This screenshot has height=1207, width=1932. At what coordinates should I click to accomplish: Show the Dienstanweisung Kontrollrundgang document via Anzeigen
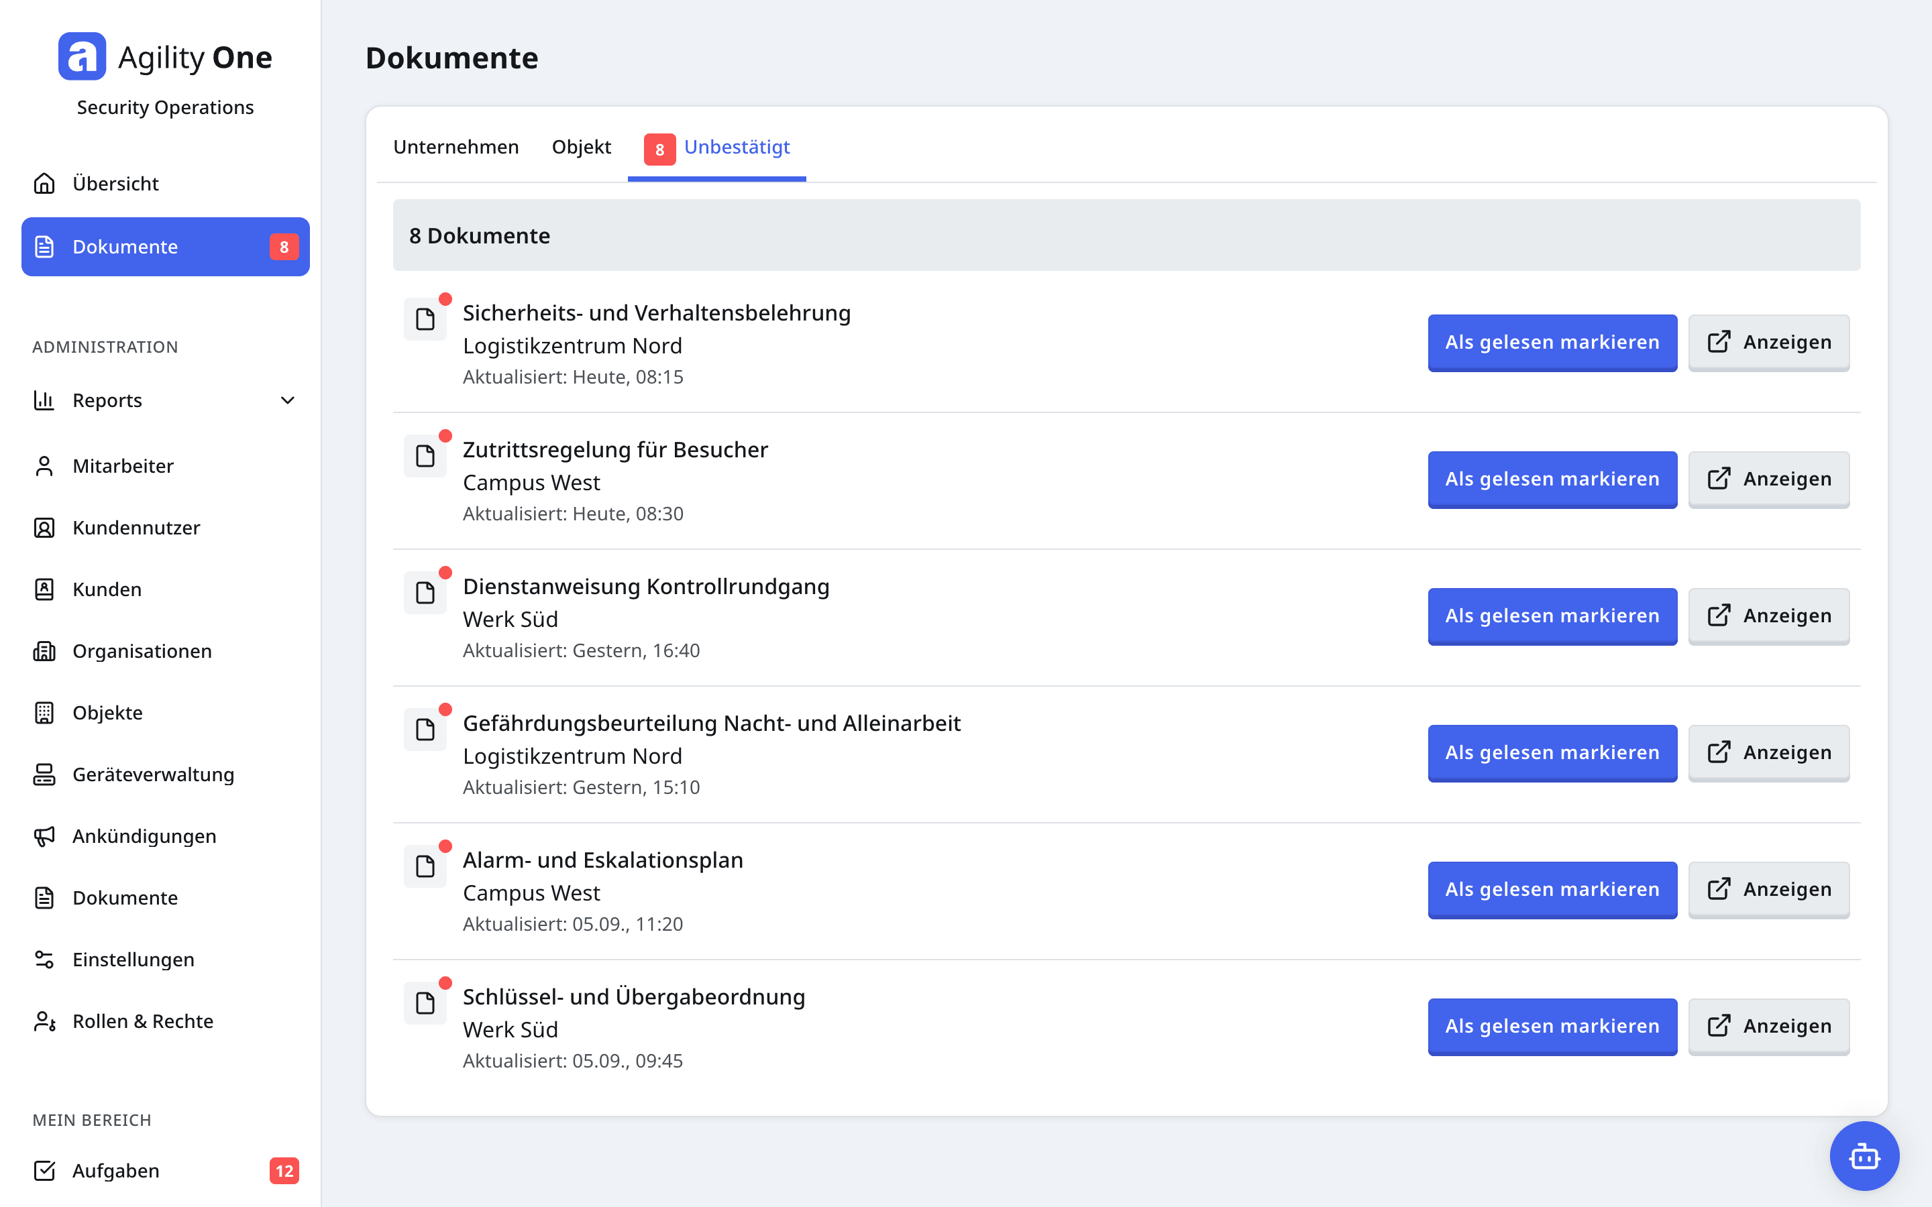click(x=1768, y=616)
